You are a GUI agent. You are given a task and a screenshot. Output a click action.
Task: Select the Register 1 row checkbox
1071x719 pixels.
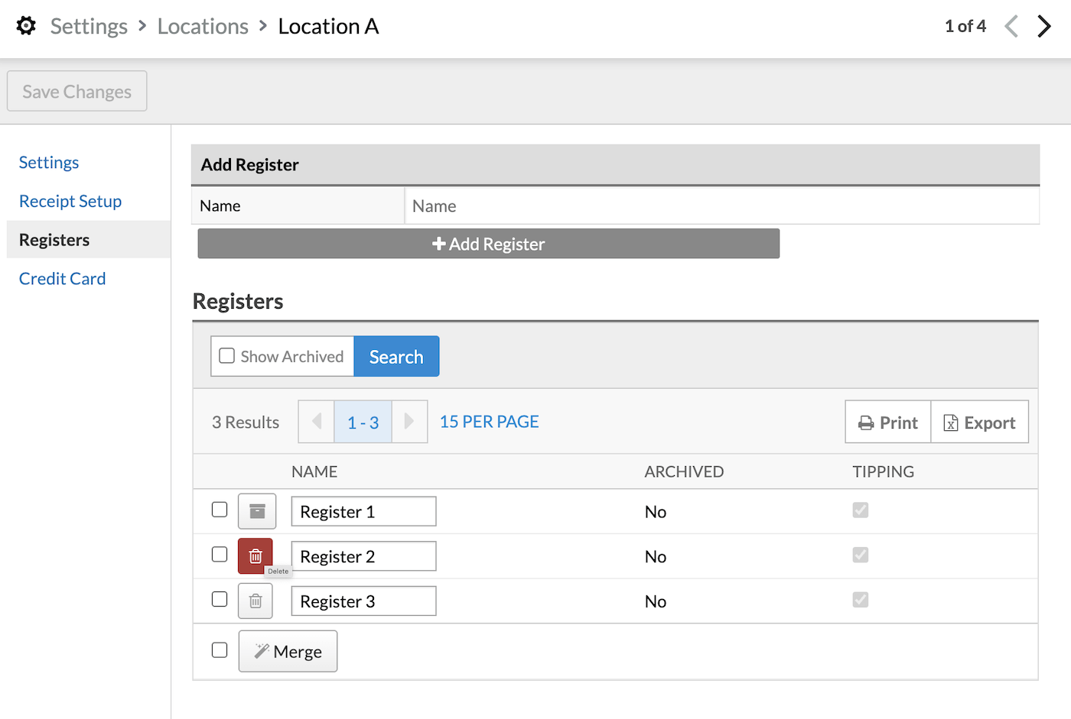click(x=220, y=510)
